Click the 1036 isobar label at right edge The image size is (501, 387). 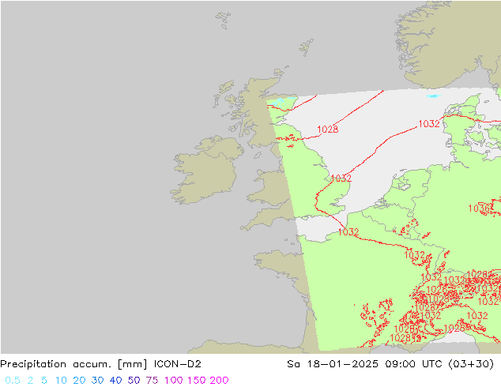(479, 209)
